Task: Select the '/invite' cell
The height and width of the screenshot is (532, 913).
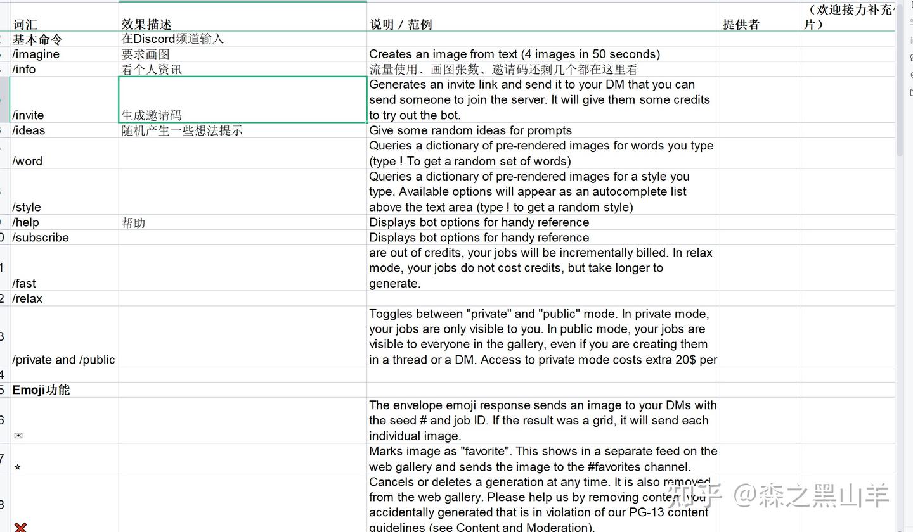Action: coord(65,100)
